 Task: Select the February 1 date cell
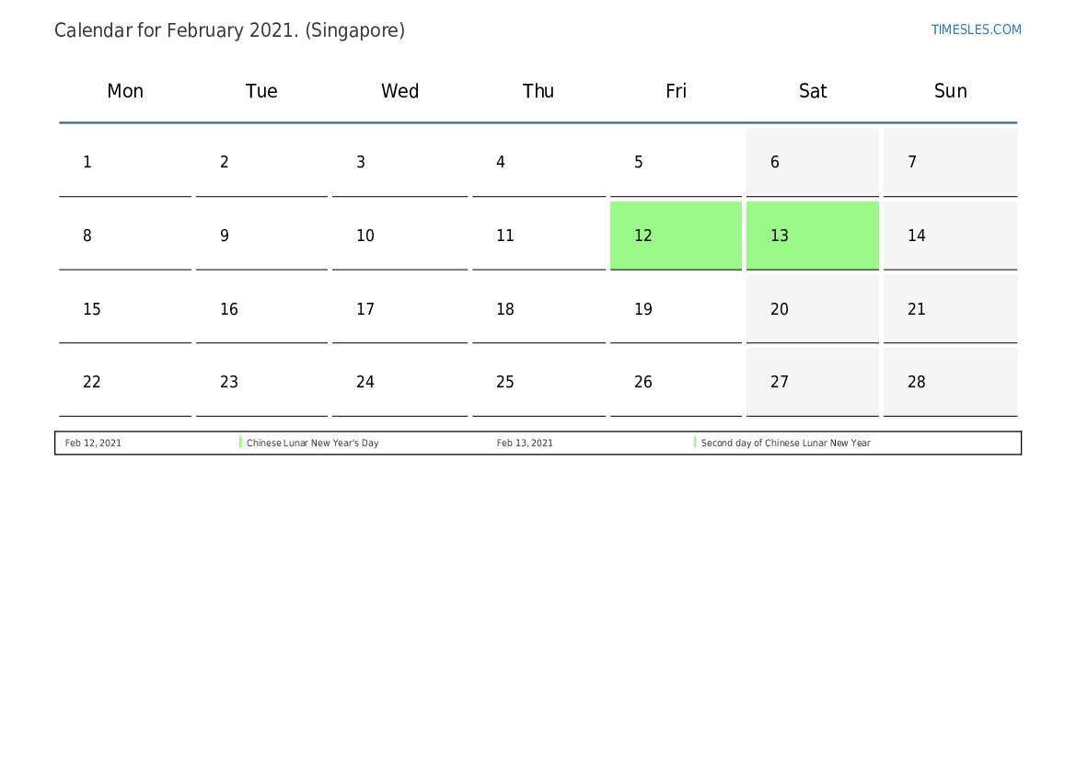(x=125, y=163)
